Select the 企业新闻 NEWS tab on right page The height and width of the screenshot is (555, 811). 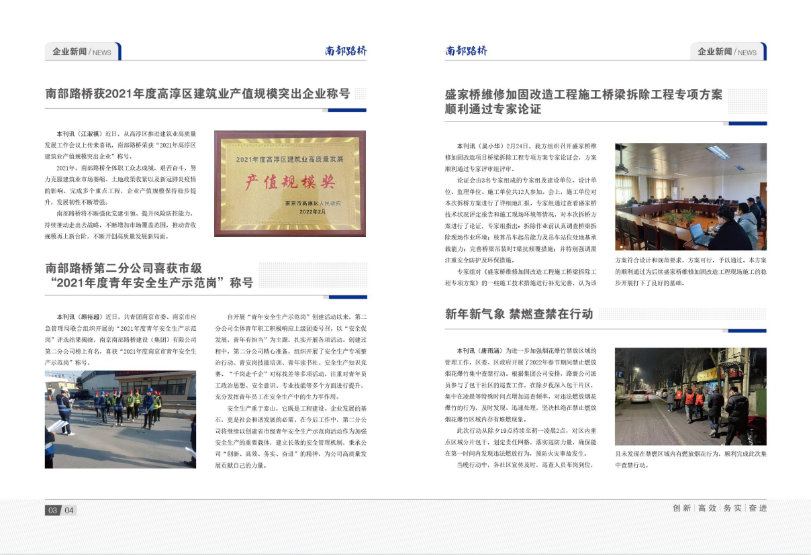pos(727,52)
